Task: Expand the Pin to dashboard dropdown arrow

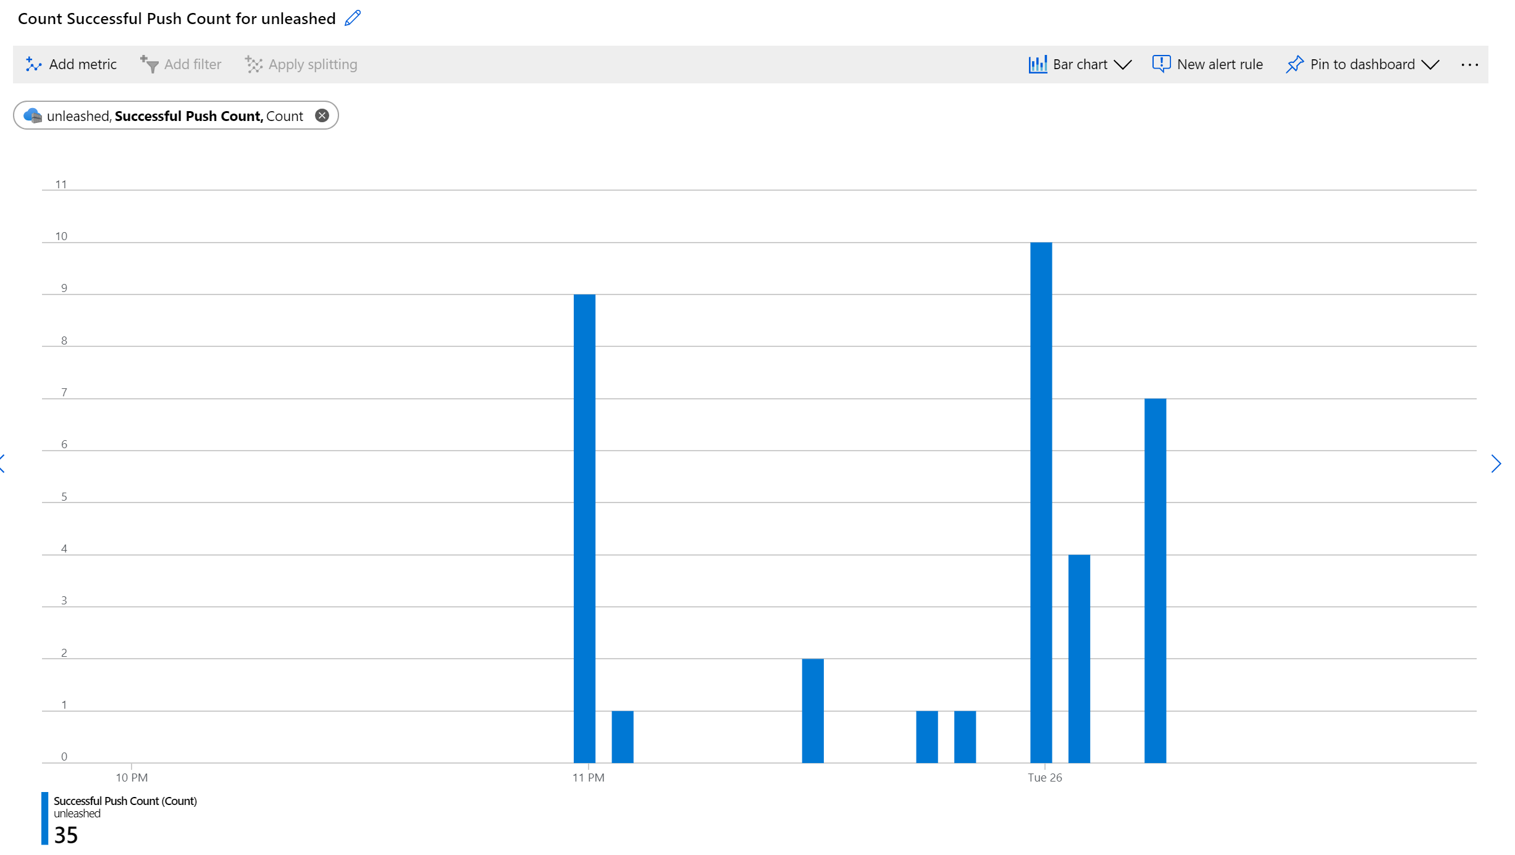Action: pyautogui.click(x=1432, y=64)
